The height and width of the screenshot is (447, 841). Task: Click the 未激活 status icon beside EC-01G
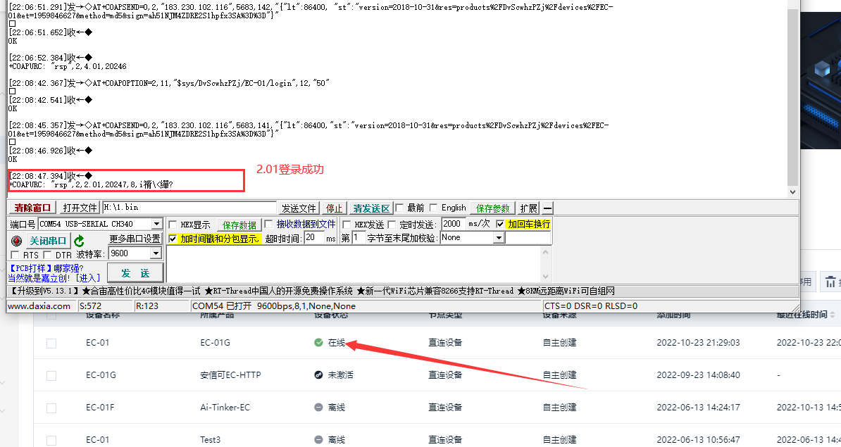coord(318,375)
